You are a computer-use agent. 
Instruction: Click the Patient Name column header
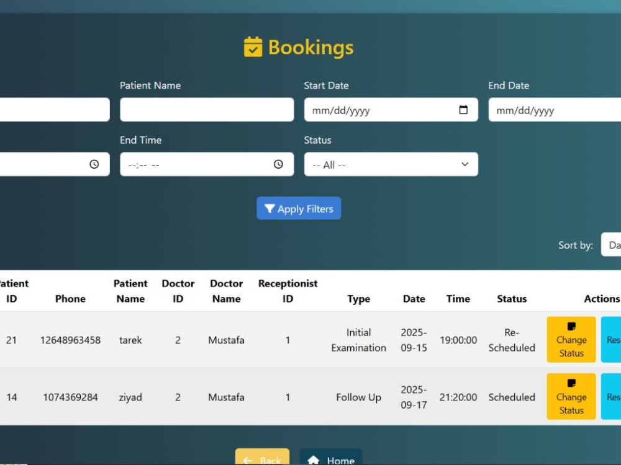coord(130,291)
